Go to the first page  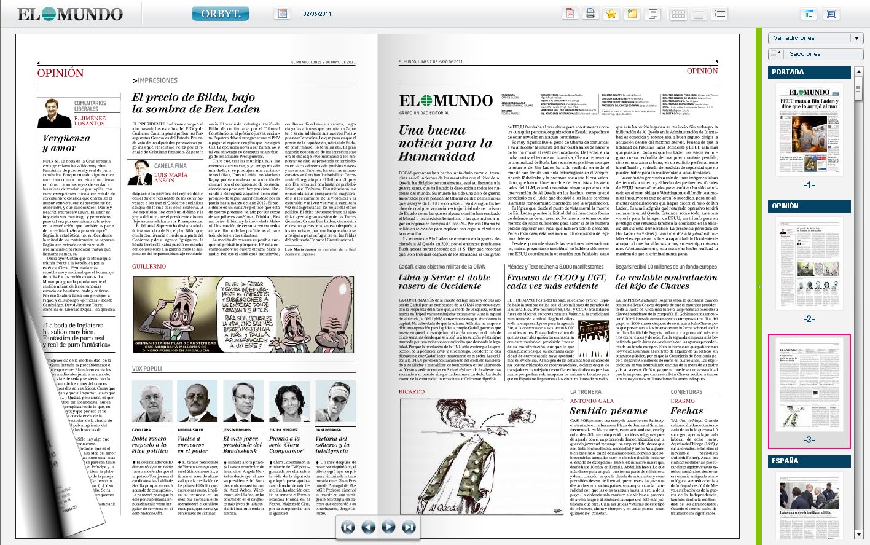[348, 527]
